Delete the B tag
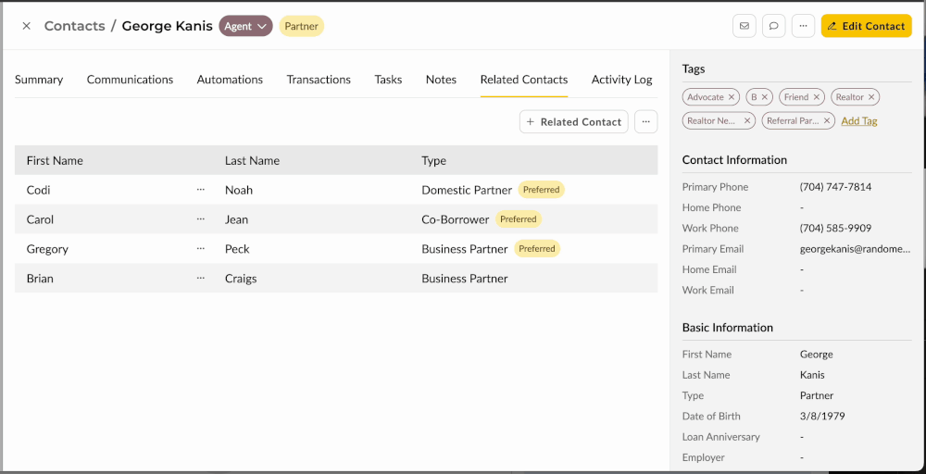This screenshot has height=474, width=926. pyautogui.click(x=765, y=97)
